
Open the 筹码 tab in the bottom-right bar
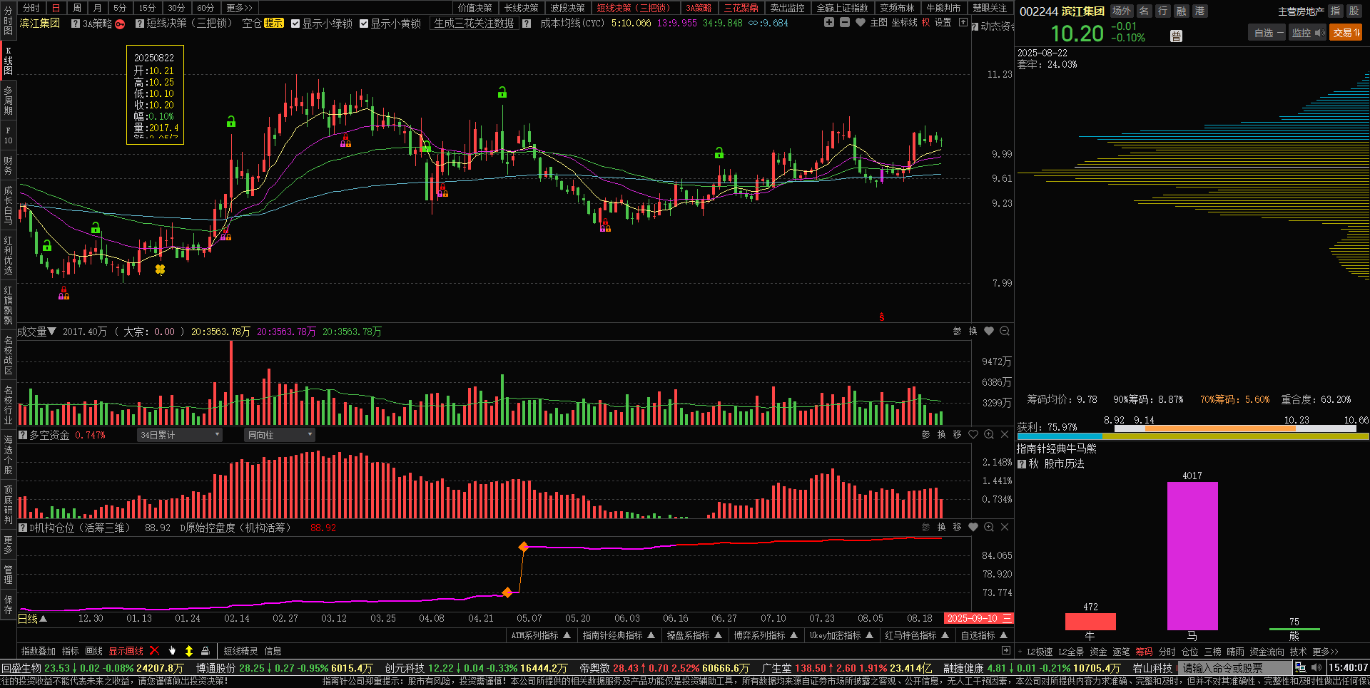point(1144,652)
